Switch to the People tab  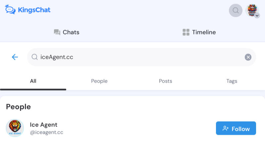point(99,81)
